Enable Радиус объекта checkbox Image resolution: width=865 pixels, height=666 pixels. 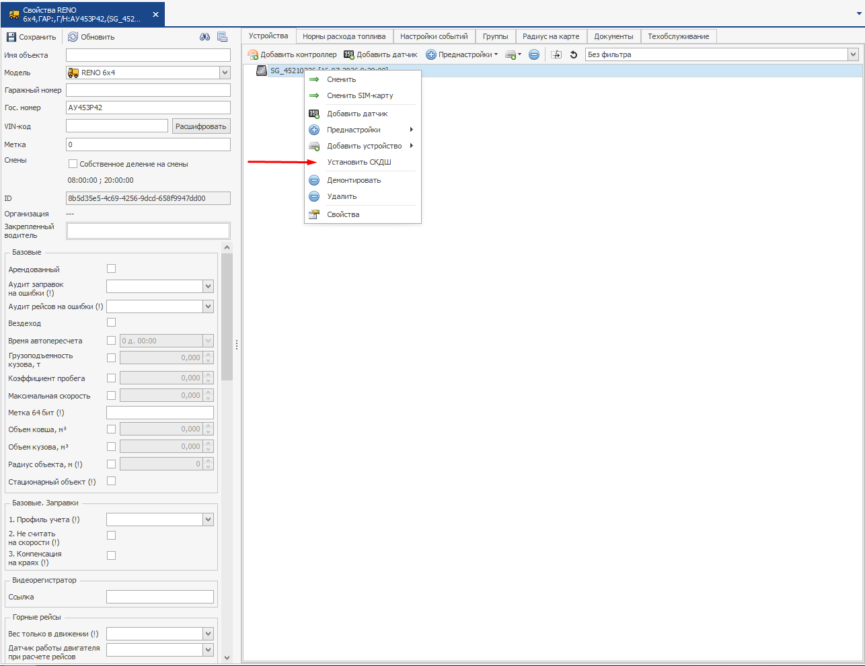click(111, 464)
